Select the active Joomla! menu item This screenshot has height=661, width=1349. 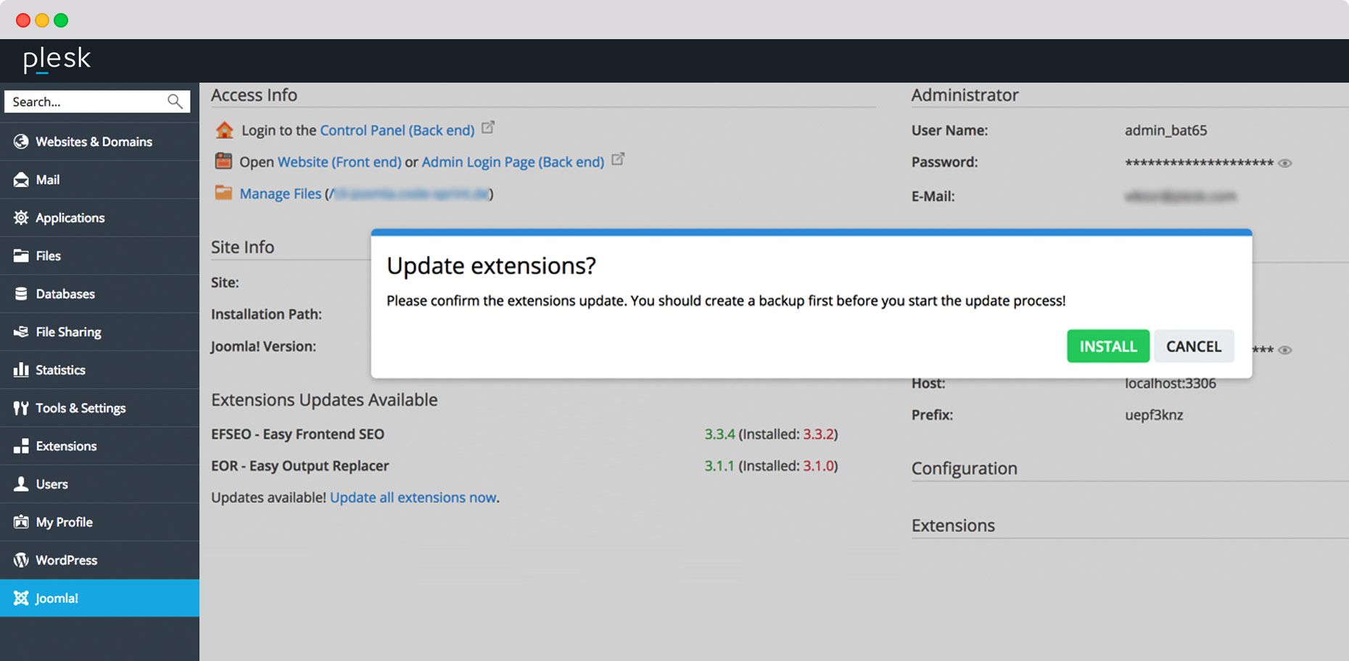click(99, 598)
